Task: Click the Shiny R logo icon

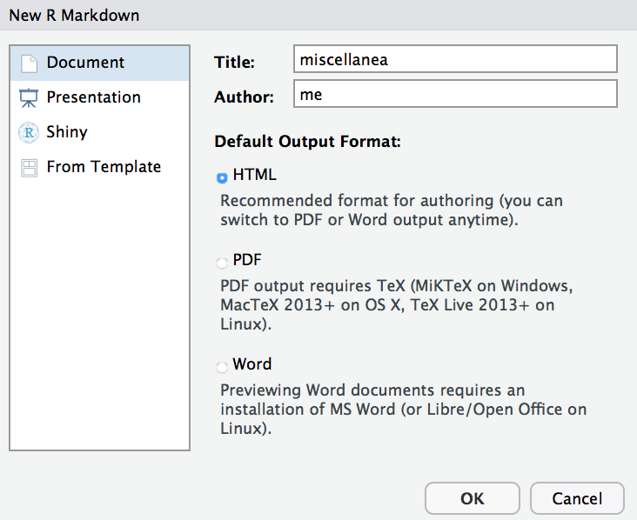Action: point(29,133)
